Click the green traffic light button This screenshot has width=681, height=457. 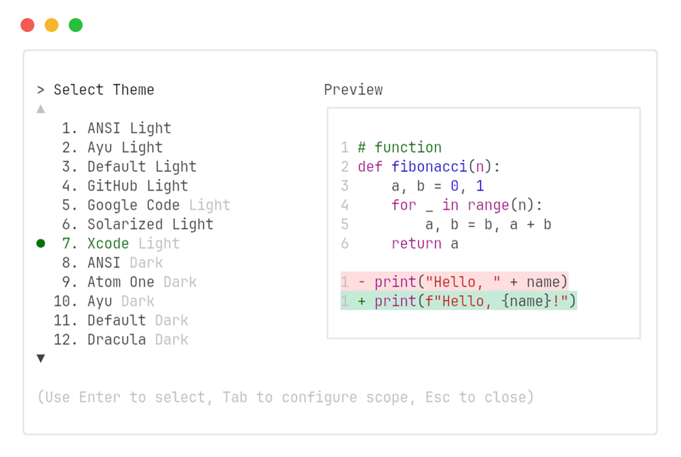pyautogui.click(x=75, y=25)
